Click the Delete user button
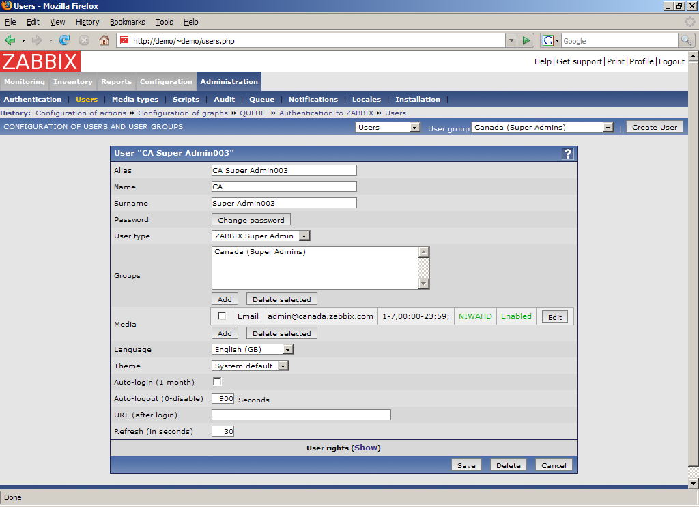 [508, 465]
